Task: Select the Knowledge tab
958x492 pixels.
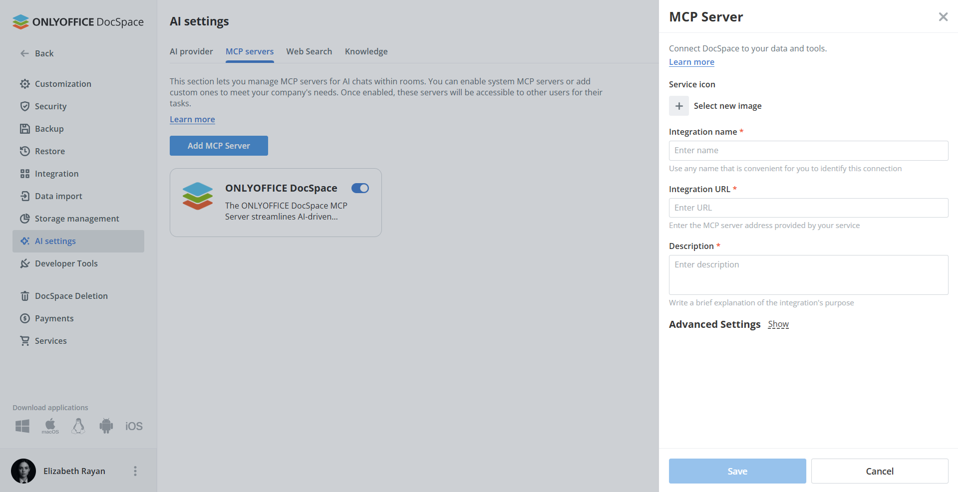Action: click(366, 51)
